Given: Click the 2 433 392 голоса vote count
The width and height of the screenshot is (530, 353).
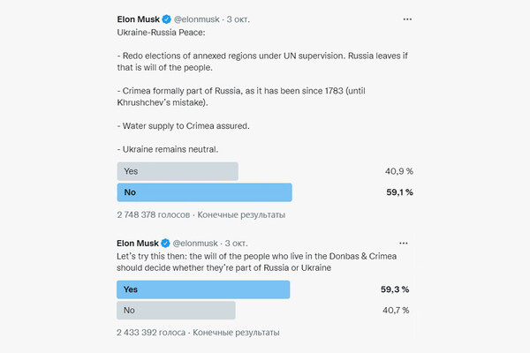Looking at the screenshot, I should coord(151,333).
